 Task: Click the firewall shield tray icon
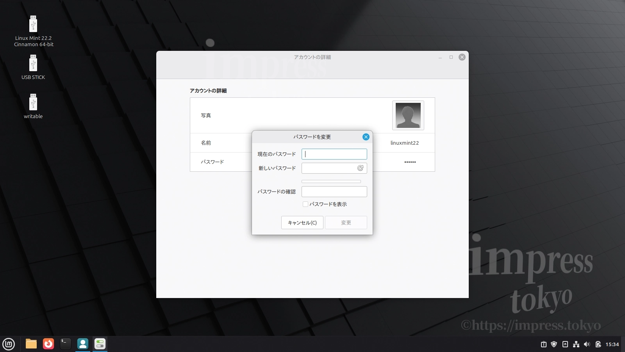[554, 344]
